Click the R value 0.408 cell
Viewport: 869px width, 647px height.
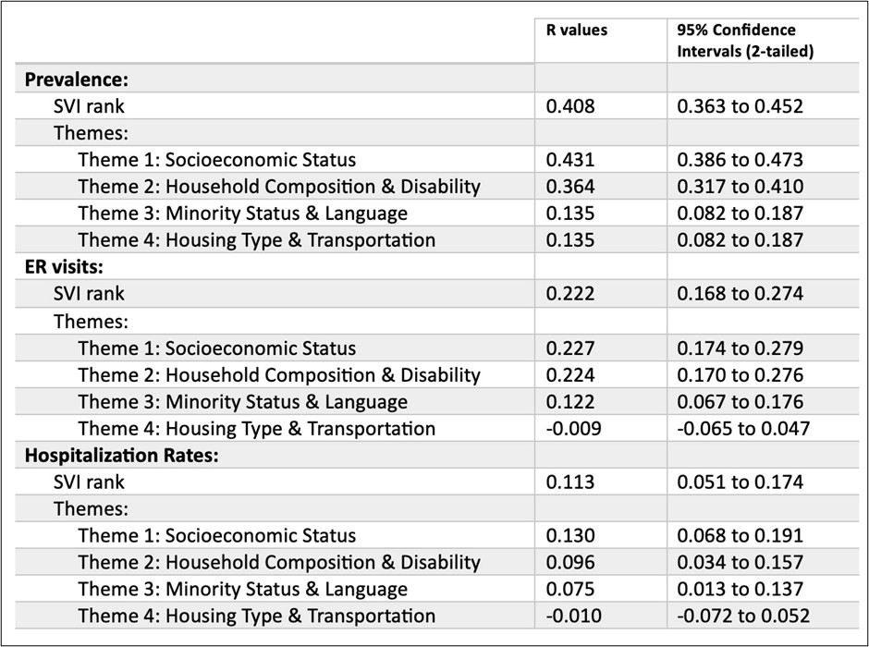tap(570, 106)
